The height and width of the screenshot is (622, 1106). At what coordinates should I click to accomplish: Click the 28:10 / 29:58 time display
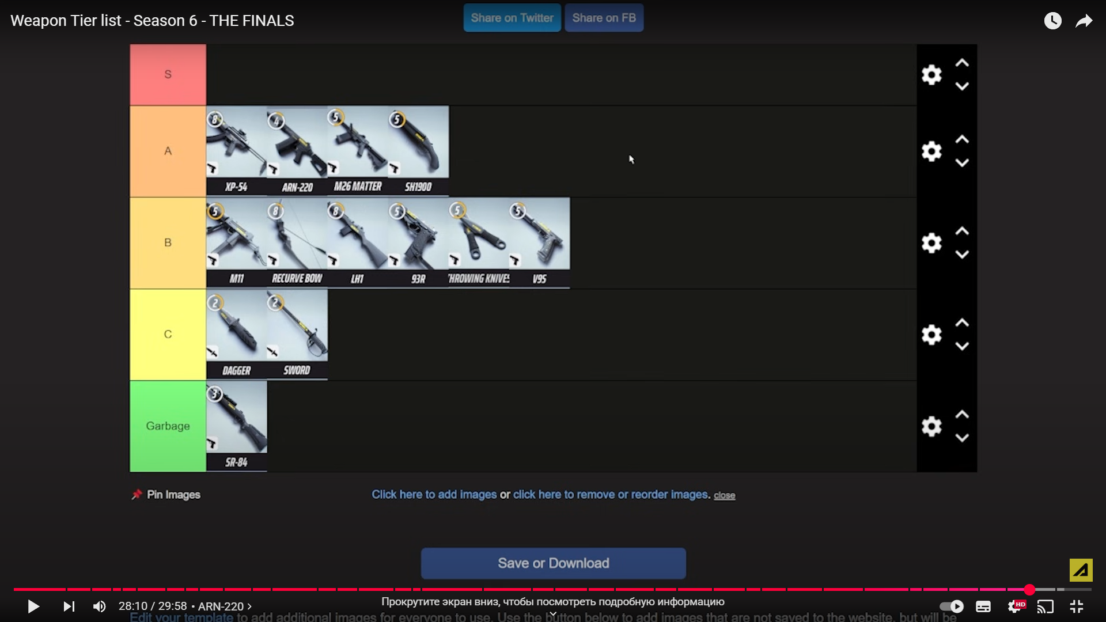point(153,606)
